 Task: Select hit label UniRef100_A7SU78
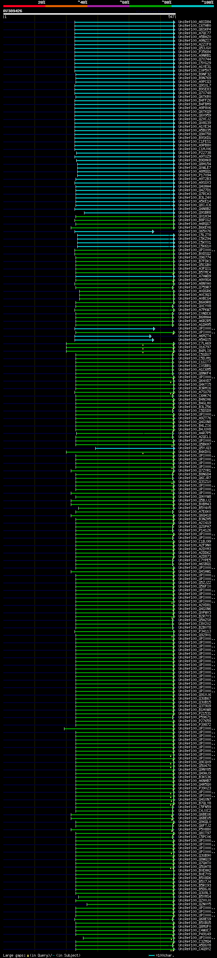(x=194, y=392)
